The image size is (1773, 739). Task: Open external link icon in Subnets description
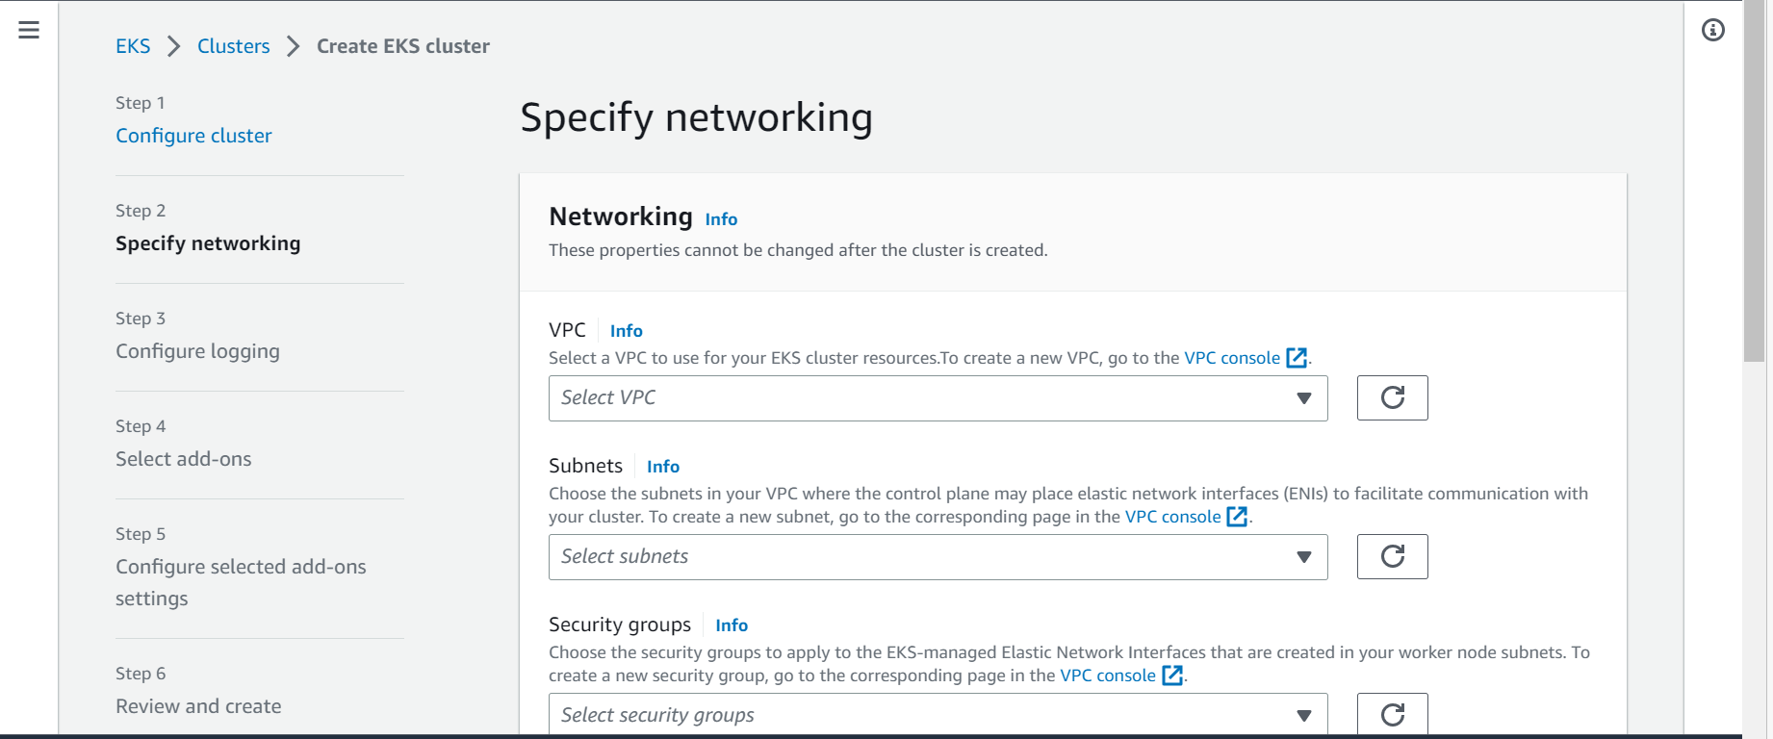tap(1237, 517)
